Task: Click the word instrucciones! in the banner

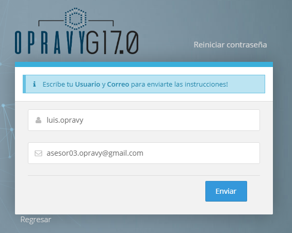Action: coord(206,85)
